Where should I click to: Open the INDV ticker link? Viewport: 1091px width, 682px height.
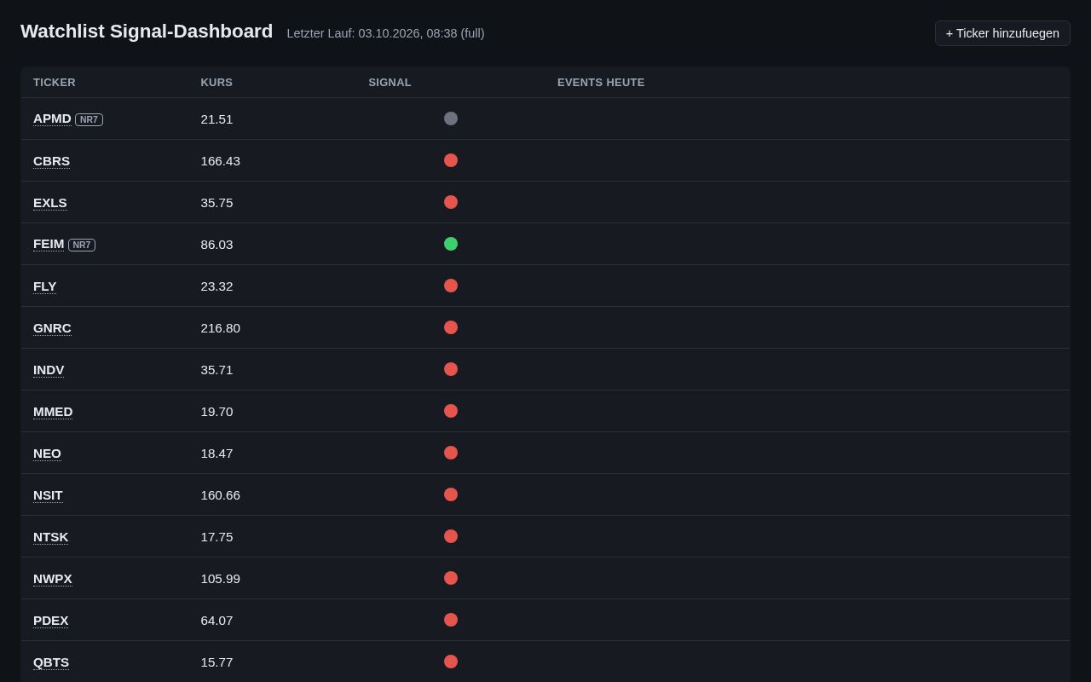(49, 369)
